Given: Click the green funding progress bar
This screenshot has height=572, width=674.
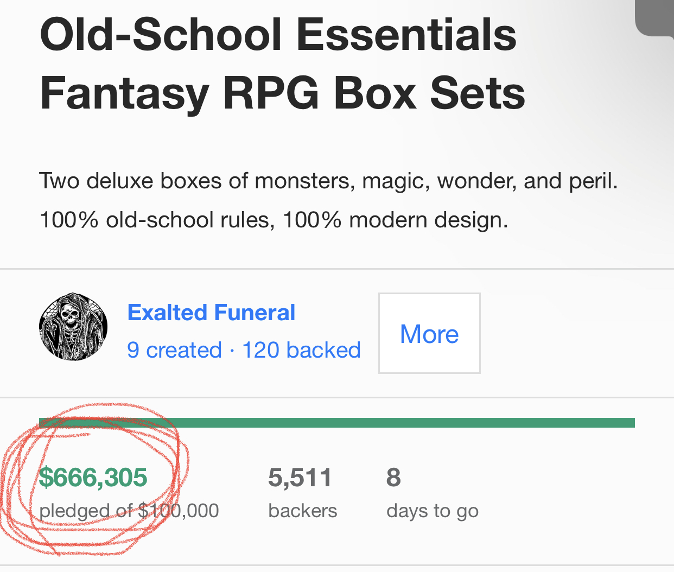Looking at the screenshot, I should [336, 423].
